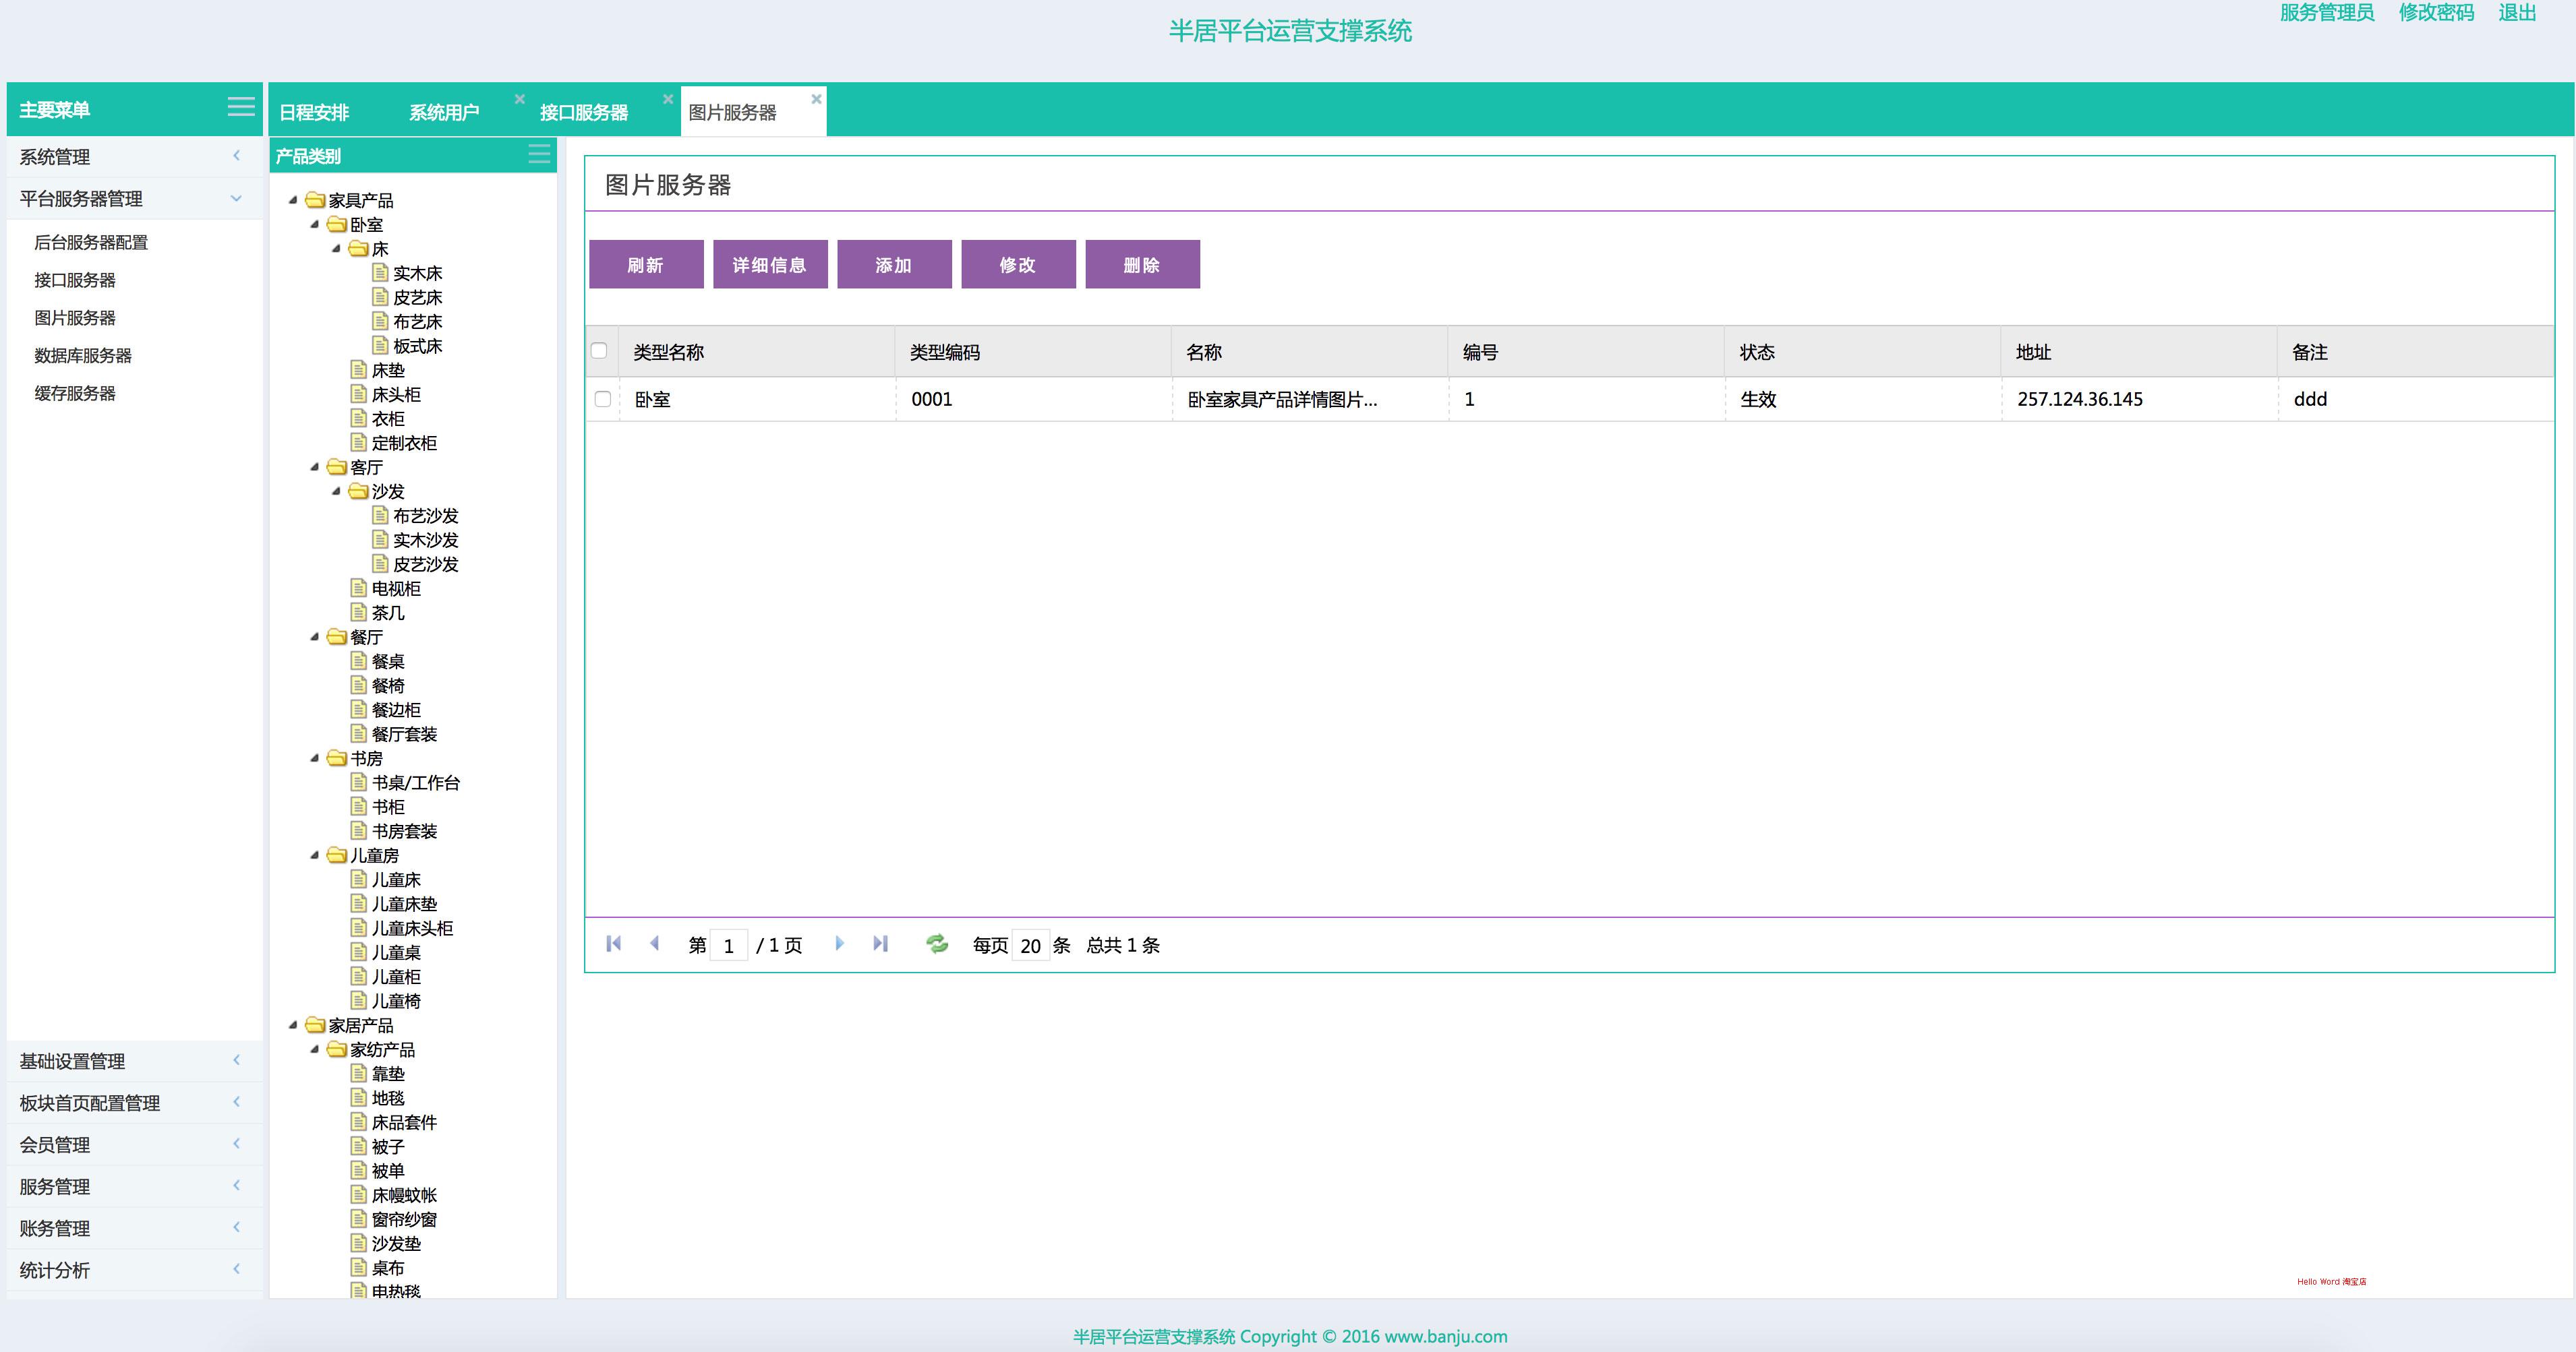Go to previous page arrow
This screenshot has width=2576, height=1352.
(x=655, y=944)
